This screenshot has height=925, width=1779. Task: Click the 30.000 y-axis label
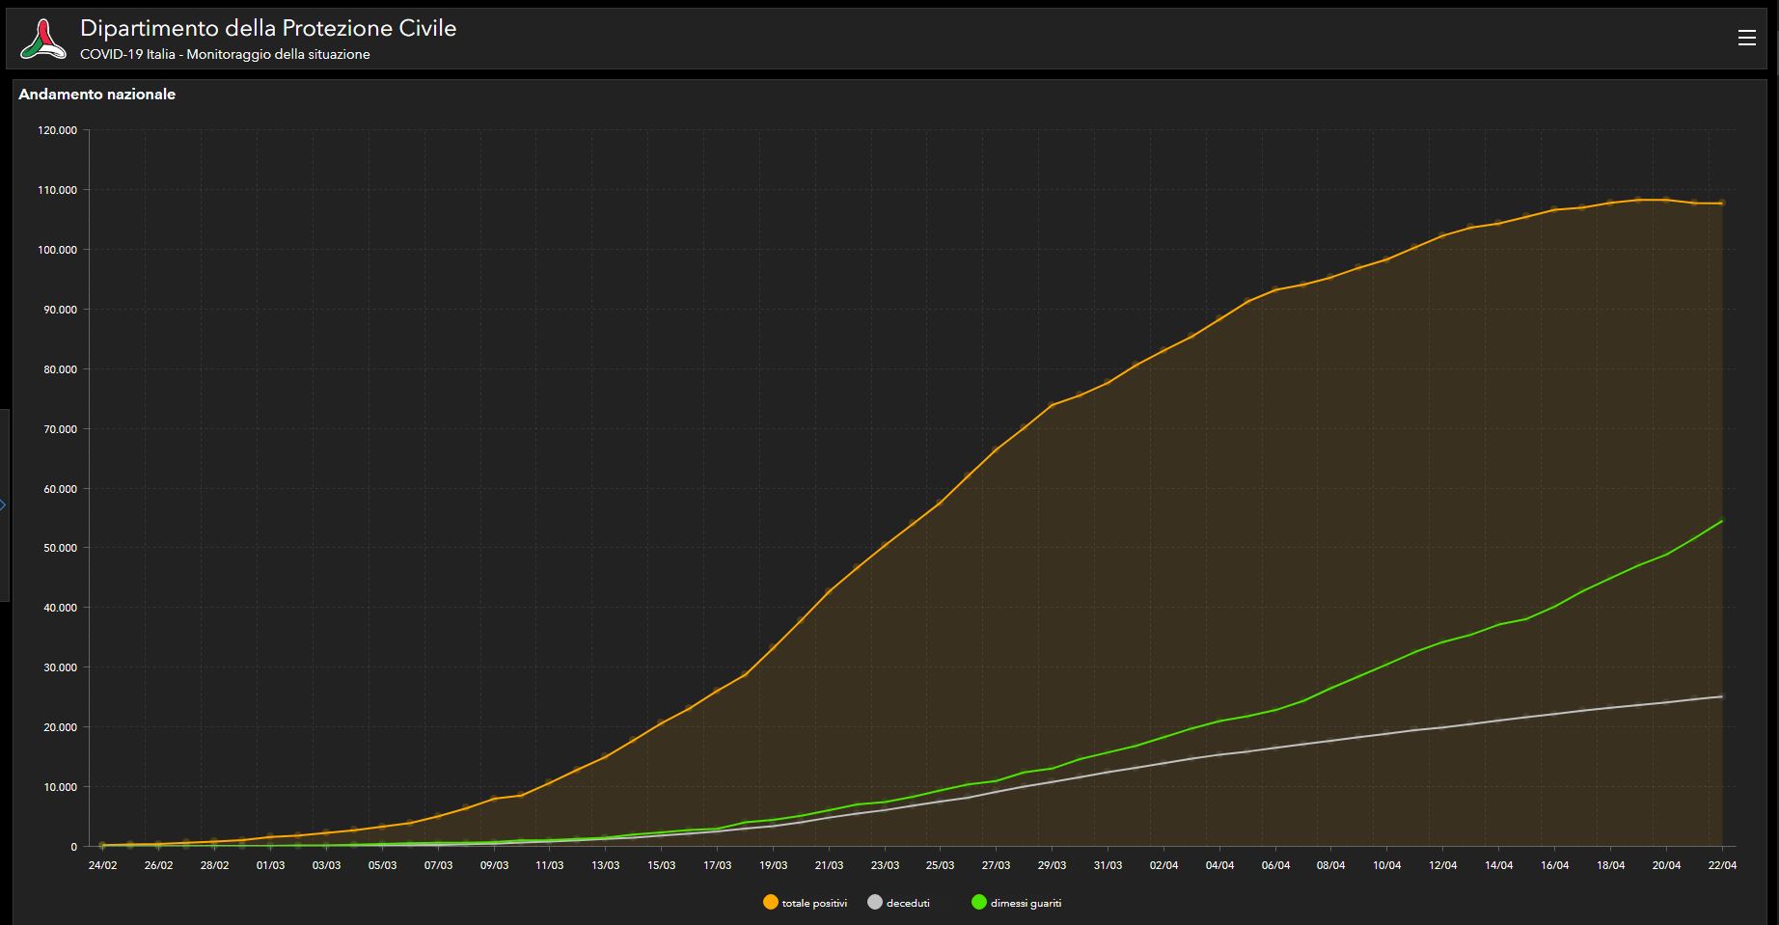(61, 667)
